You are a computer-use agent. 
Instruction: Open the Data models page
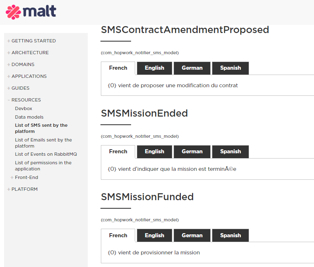pyautogui.click(x=29, y=117)
